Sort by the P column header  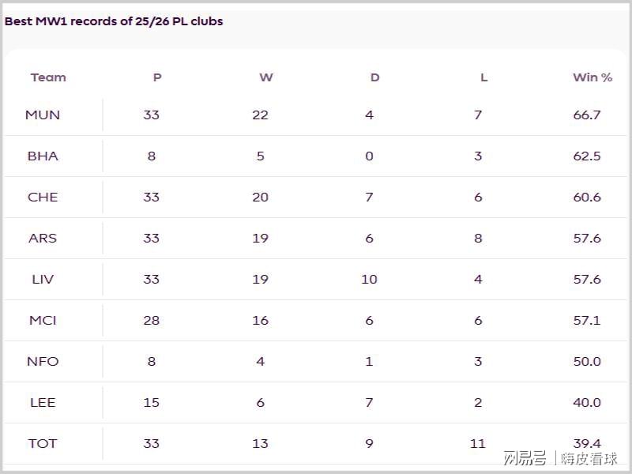click(x=157, y=77)
